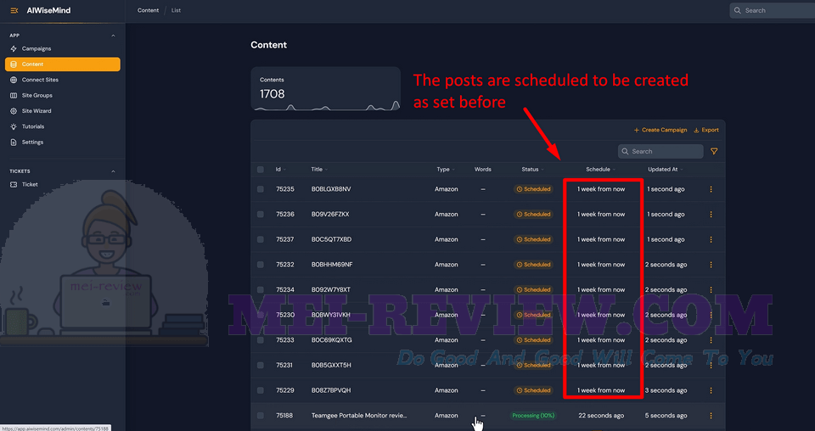Click id 75237 in the table
This screenshot has height=431, width=815.
[x=285, y=239]
